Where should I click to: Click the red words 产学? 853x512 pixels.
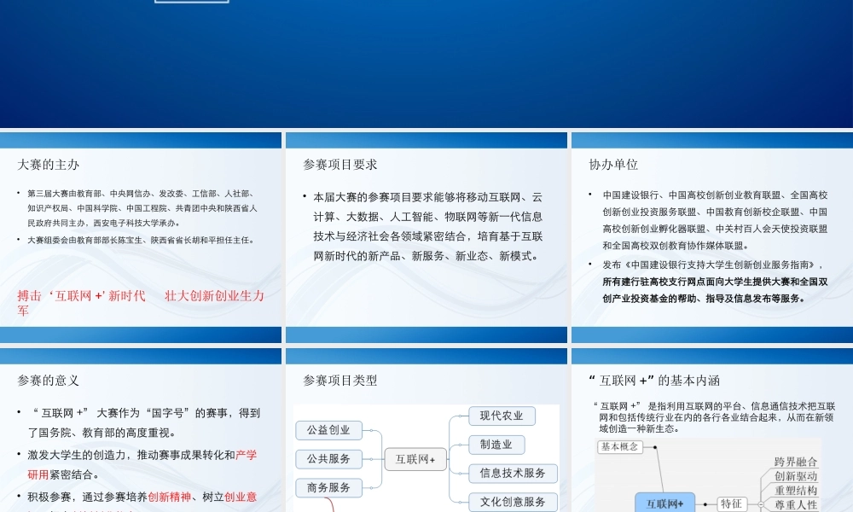tap(246, 455)
